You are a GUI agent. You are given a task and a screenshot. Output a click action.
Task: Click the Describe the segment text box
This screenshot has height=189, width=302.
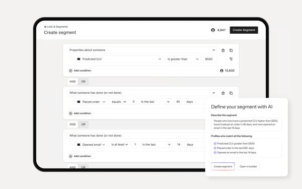tap(246, 124)
